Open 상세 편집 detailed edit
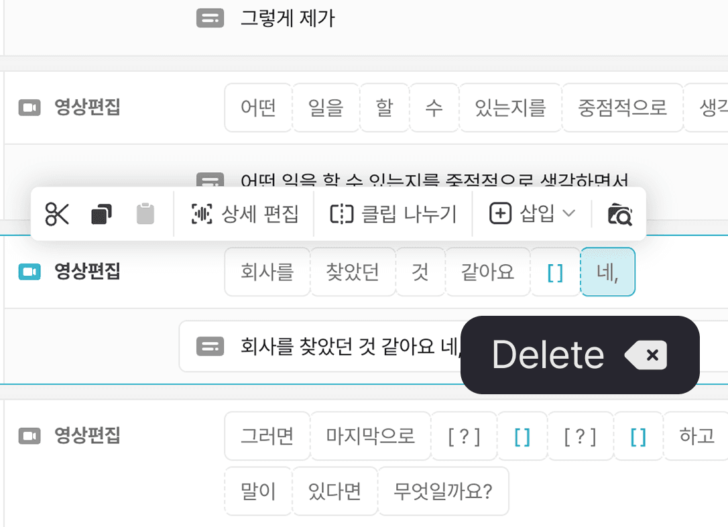 (244, 214)
